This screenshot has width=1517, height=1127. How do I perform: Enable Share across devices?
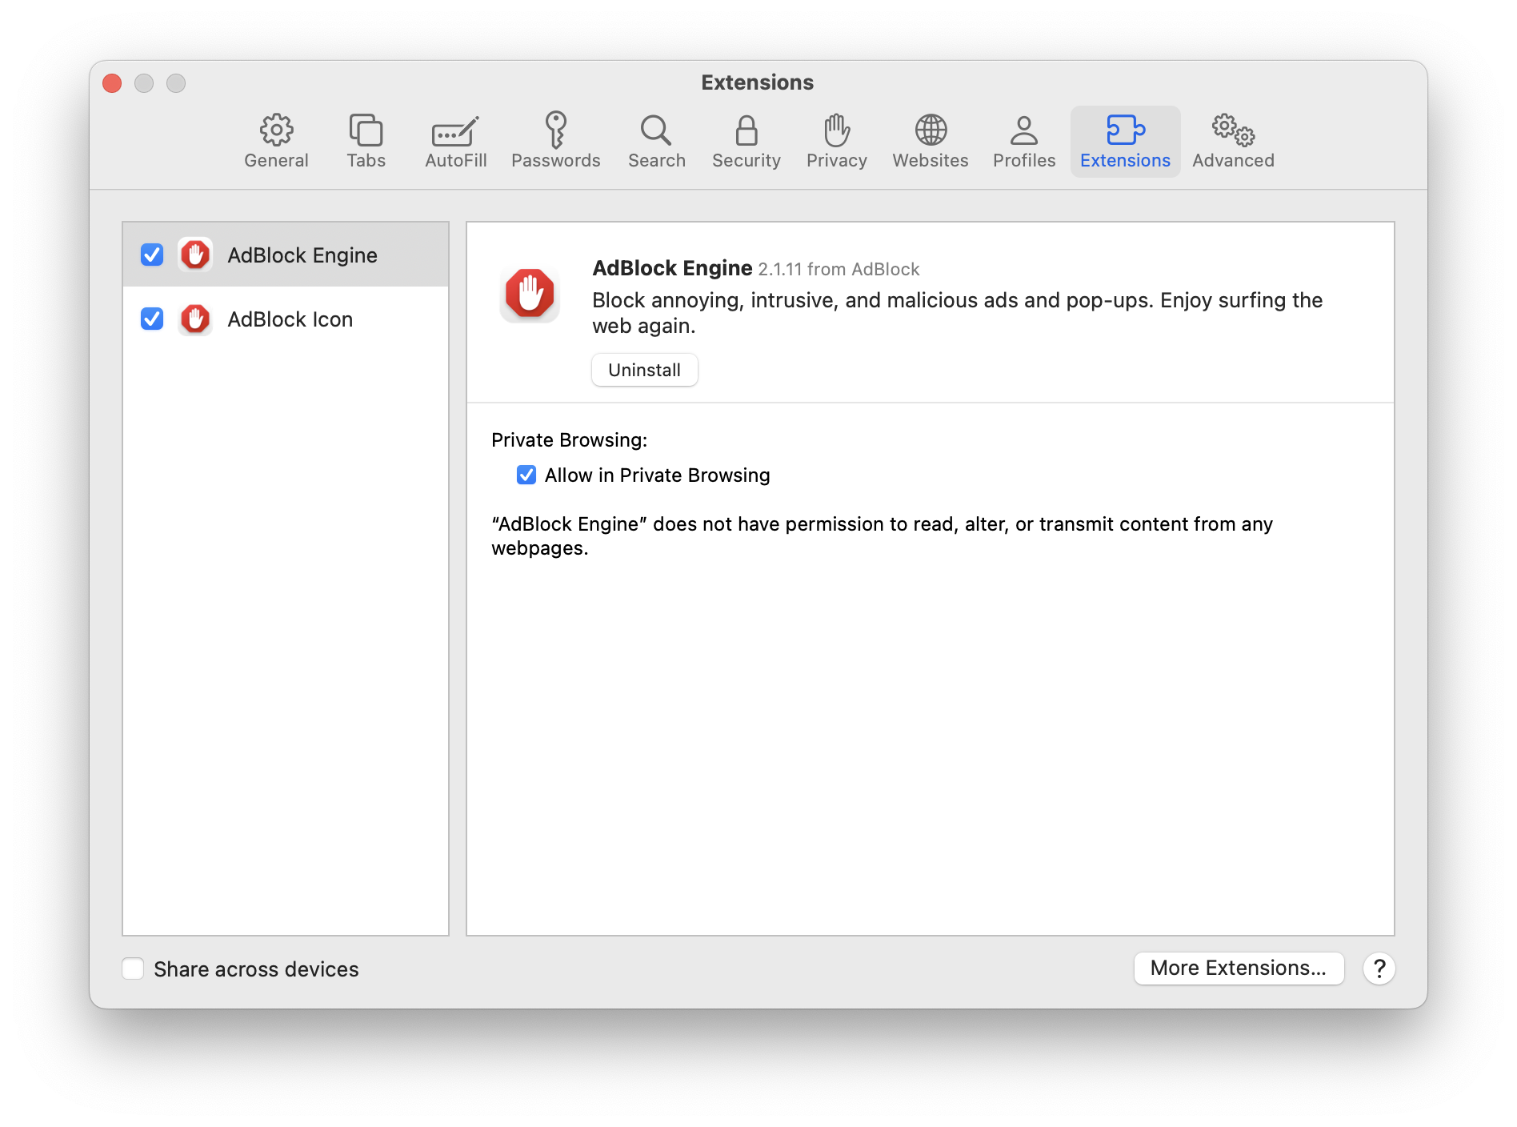coord(134,969)
